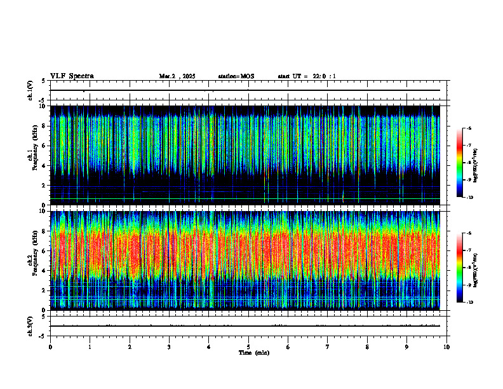Click the "station=MOS" header label
The image size is (503, 389).
pos(236,76)
